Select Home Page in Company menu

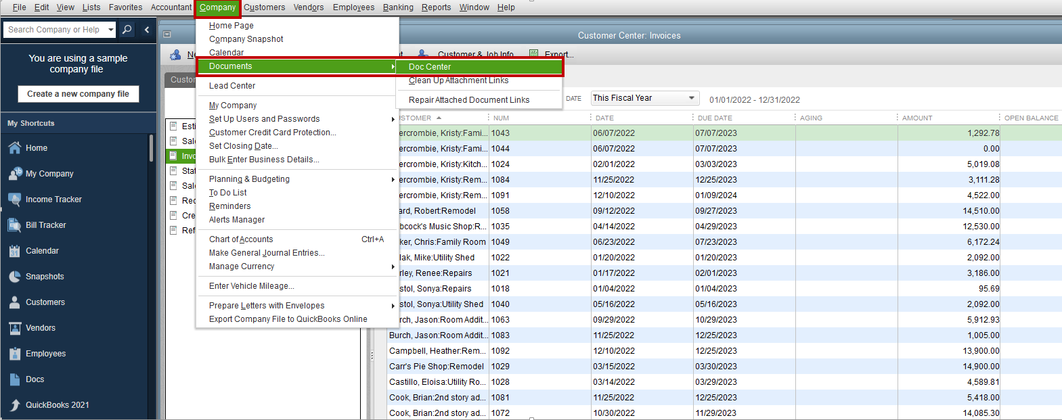pyautogui.click(x=231, y=26)
